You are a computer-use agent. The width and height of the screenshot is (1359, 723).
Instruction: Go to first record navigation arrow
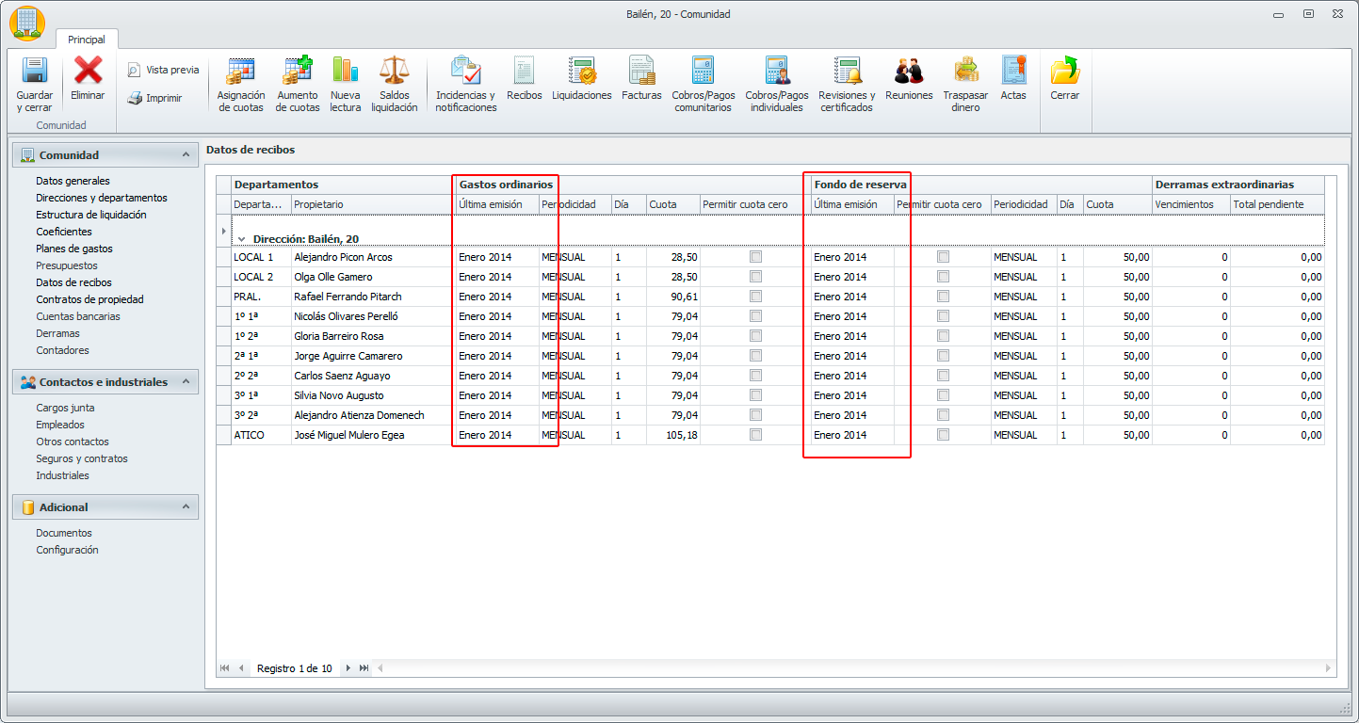pos(224,668)
